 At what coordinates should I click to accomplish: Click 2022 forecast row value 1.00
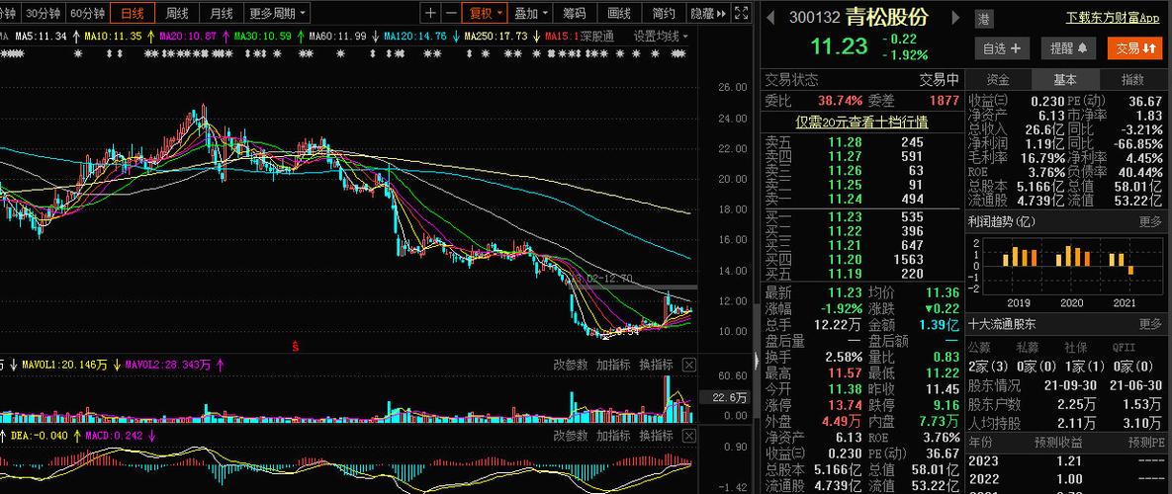[1068, 479]
